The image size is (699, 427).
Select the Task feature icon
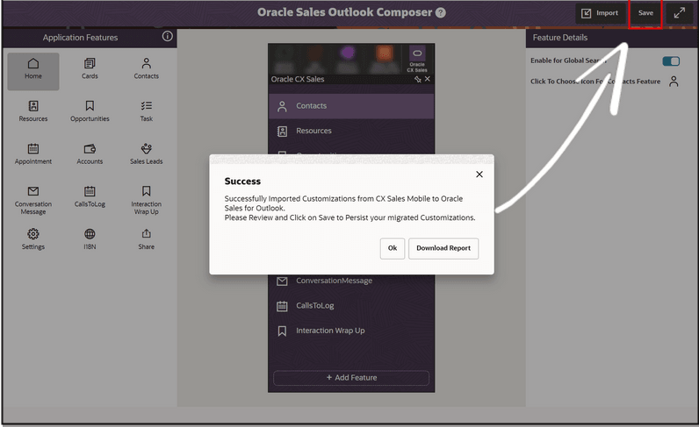(x=147, y=111)
